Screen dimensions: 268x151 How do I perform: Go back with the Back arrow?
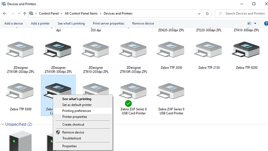coord(5,13)
